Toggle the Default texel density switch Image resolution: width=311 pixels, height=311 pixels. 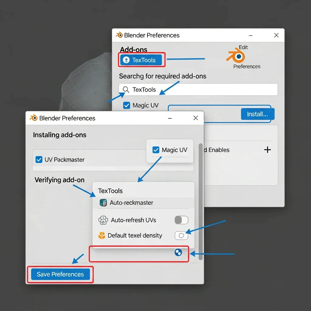click(x=181, y=236)
